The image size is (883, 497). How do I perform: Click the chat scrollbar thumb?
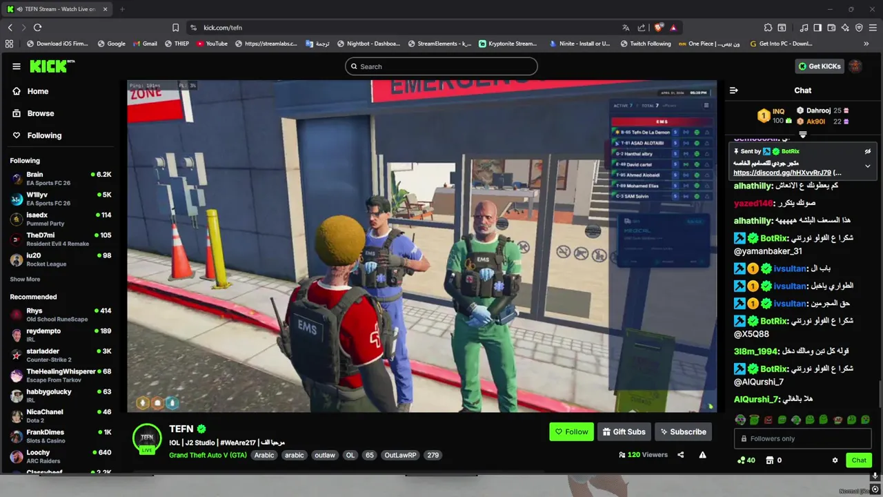880,394
